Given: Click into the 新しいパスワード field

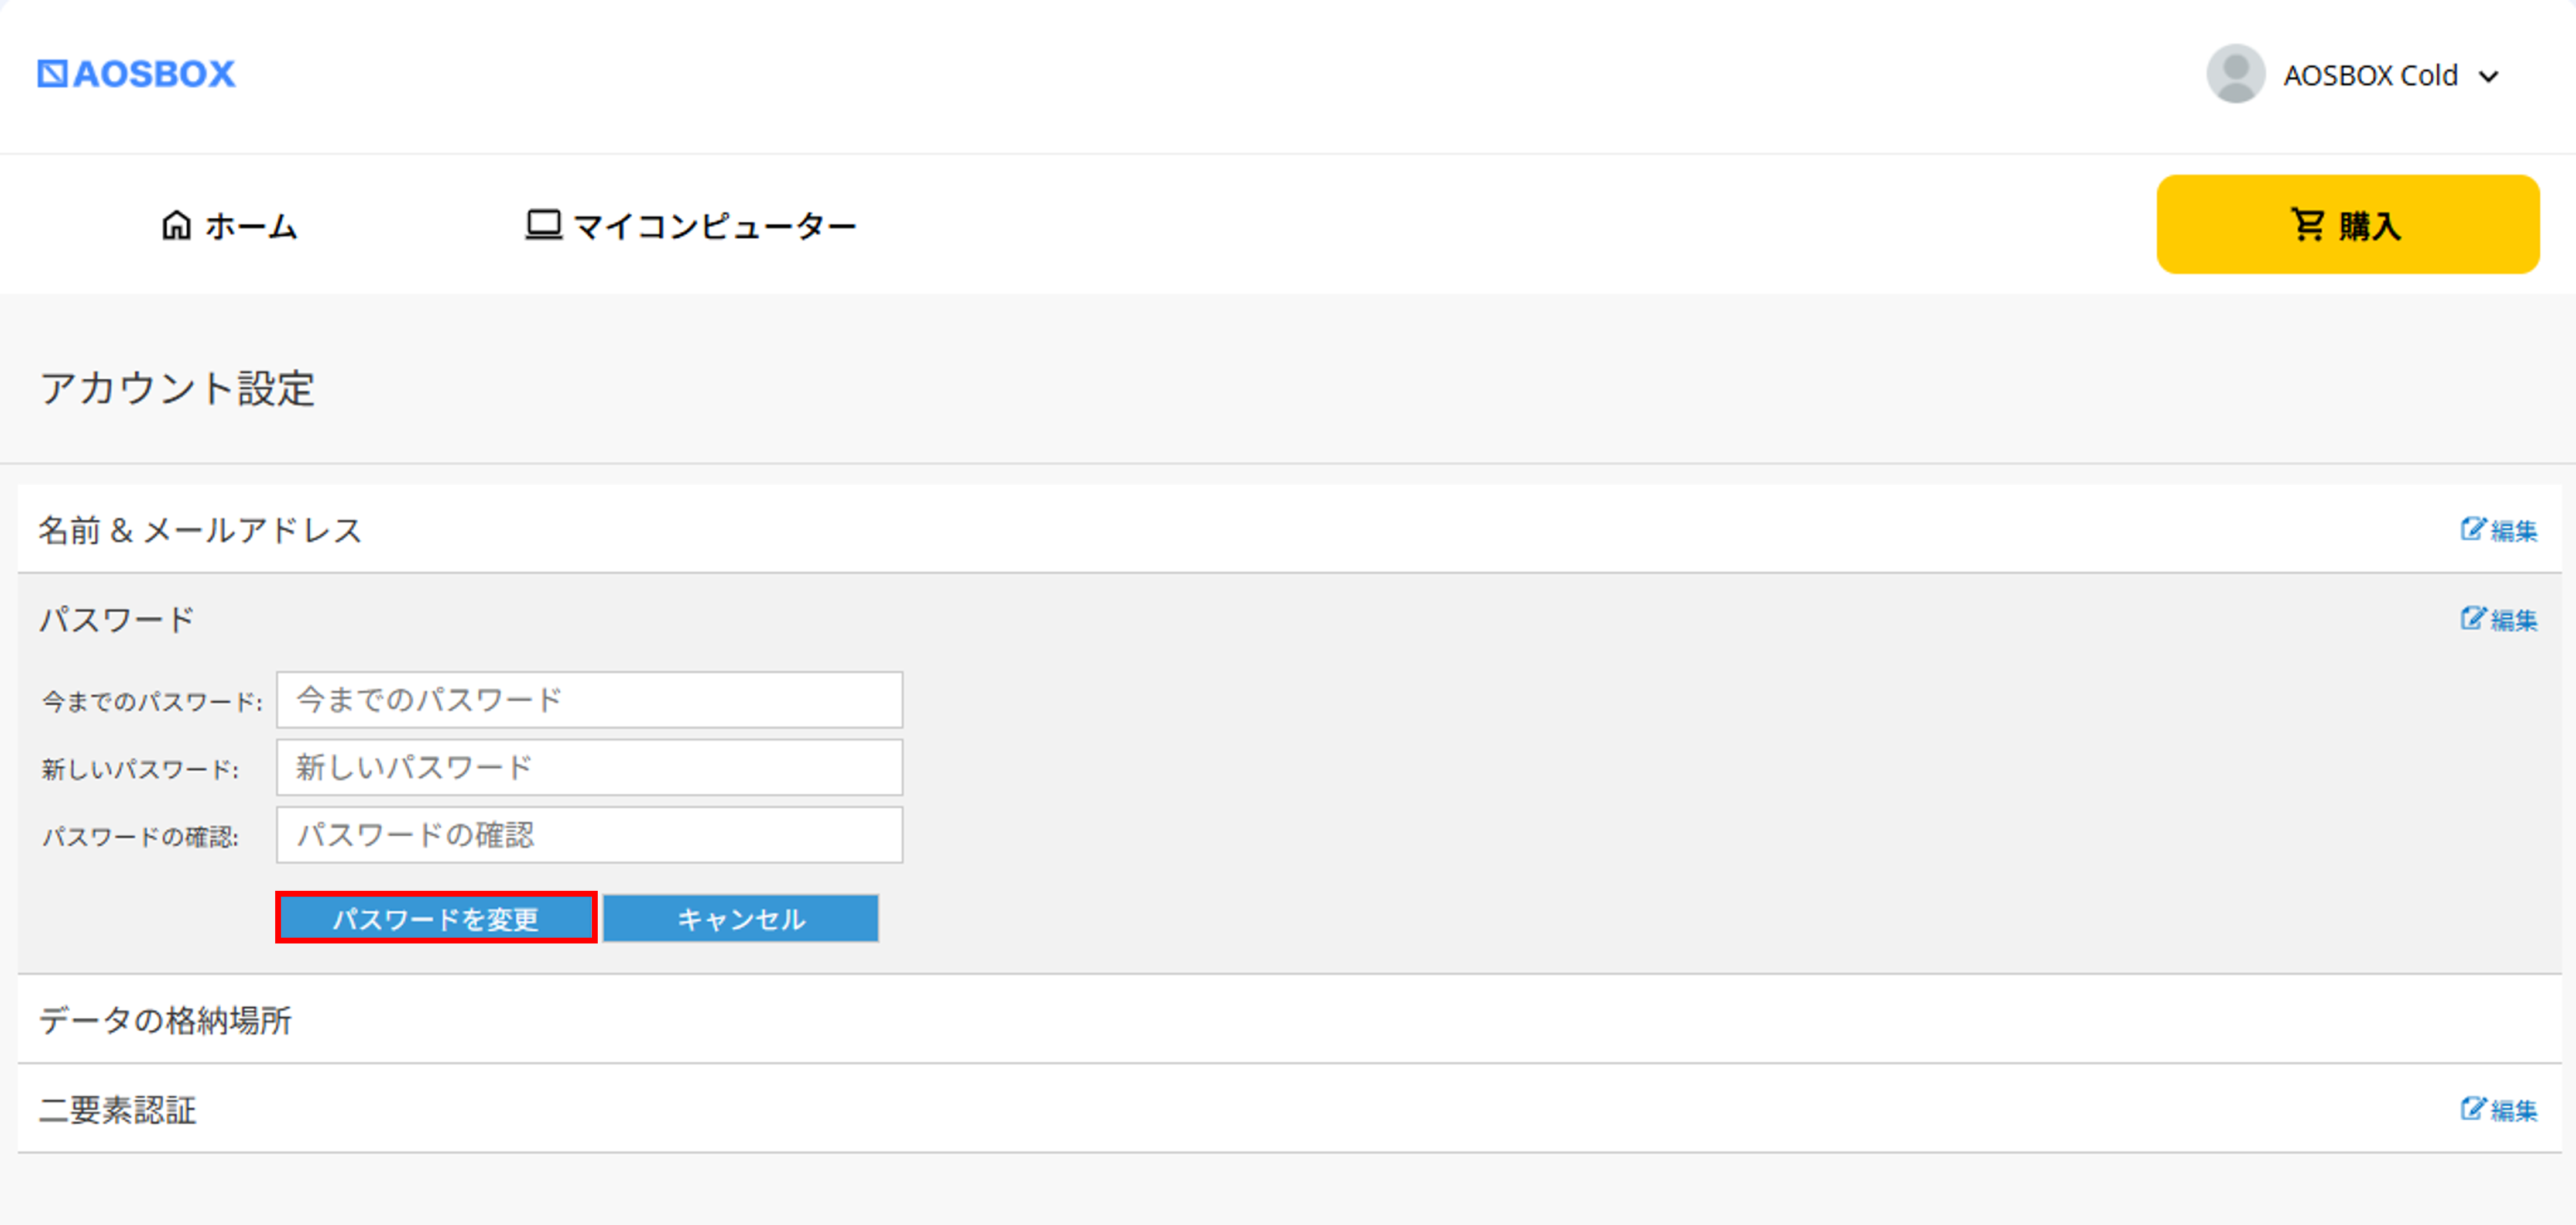Looking at the screenshot, I should [589, 767].
